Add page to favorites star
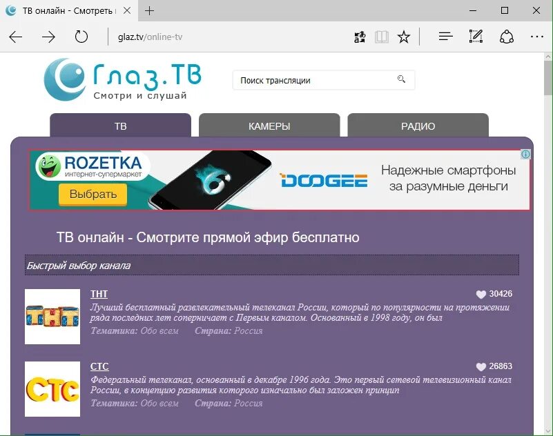Screen dimensions: 553x436 click(404, 37)
